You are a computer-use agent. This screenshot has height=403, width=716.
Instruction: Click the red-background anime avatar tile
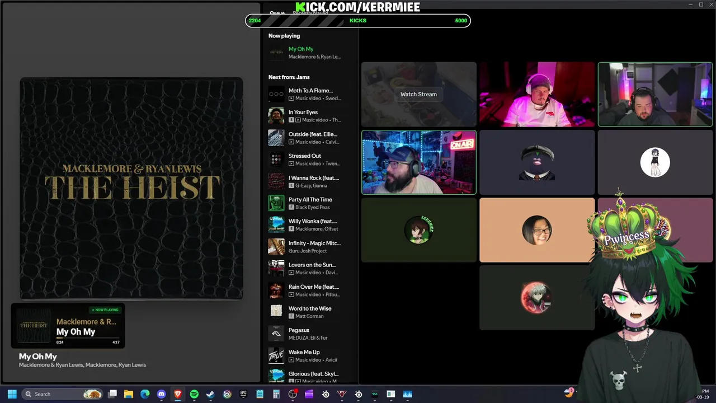click(x=537, y=298)
